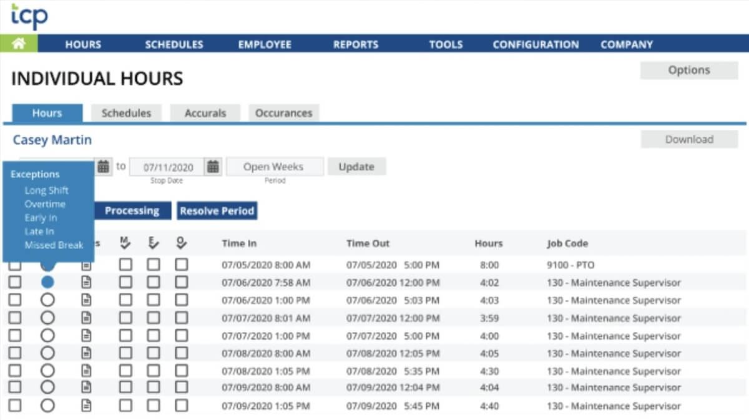Screen dimensions: 749x420
Task: Select exception circle for 07/08/2020 8:00 AM row
Action: [x=47, y=353]
